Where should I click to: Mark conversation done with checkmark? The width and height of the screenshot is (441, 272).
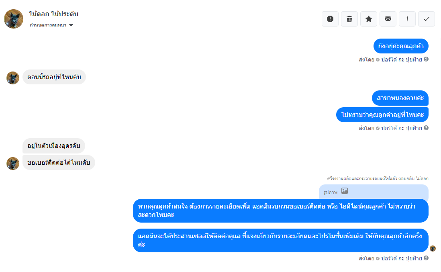pos(427,19)
